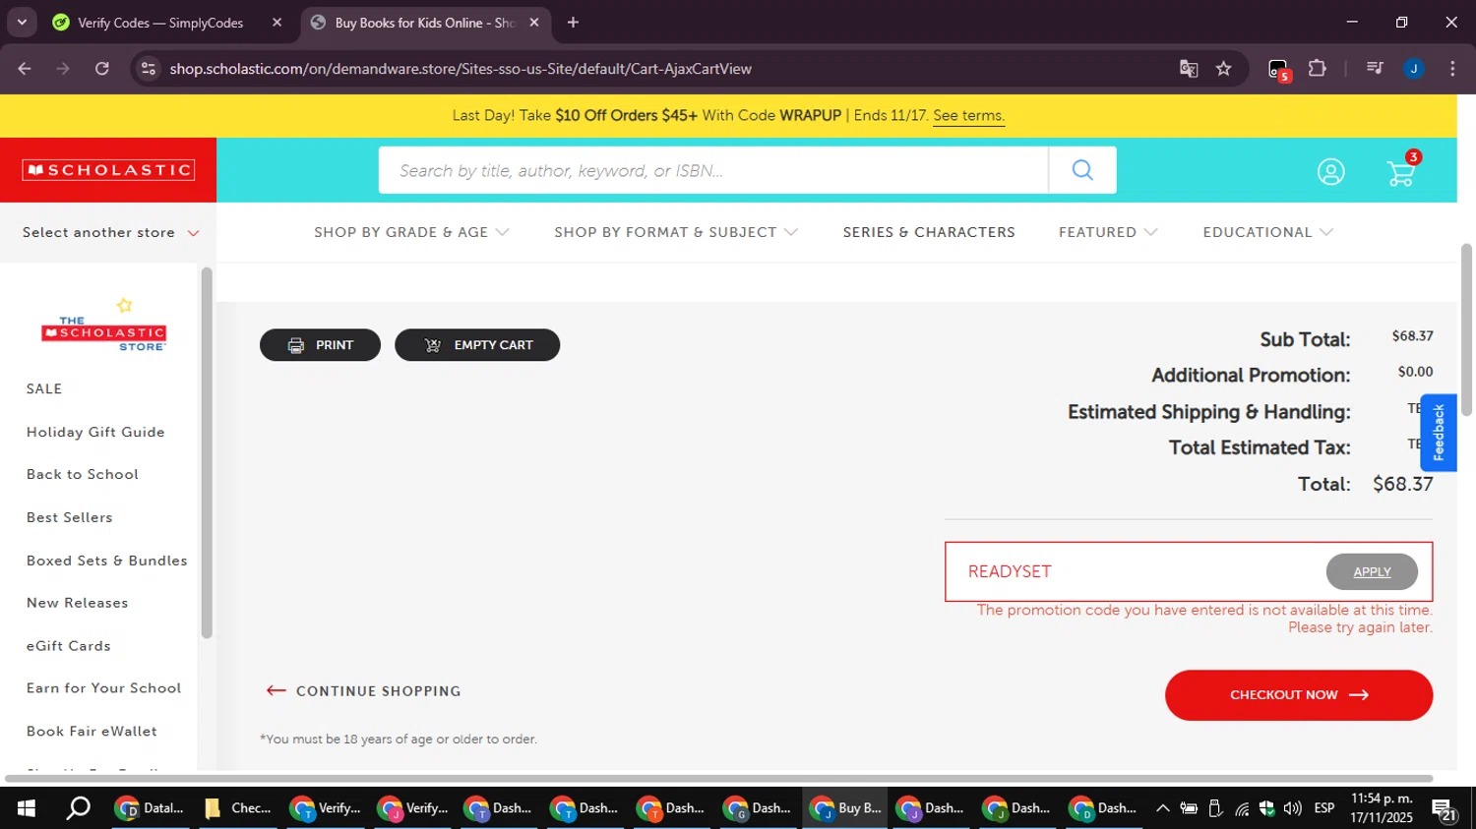View site information icon in address bar
Viewport: 1476px width, 829px height.
click(x=149, y=68)
